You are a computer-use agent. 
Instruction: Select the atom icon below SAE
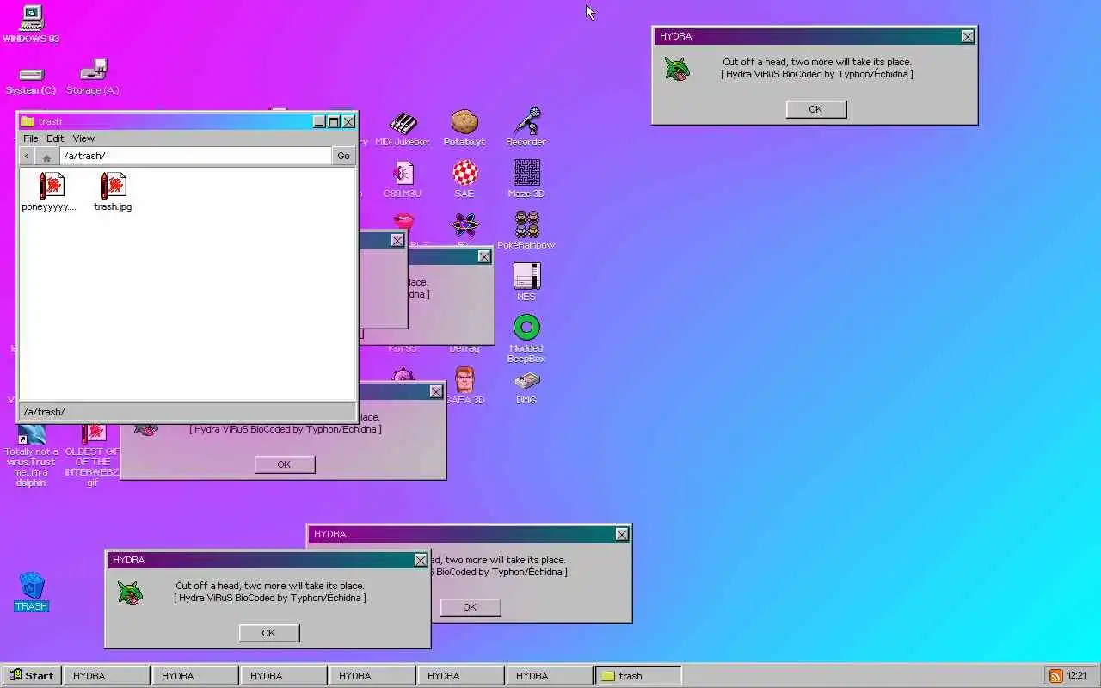click(x=464, y=225)
